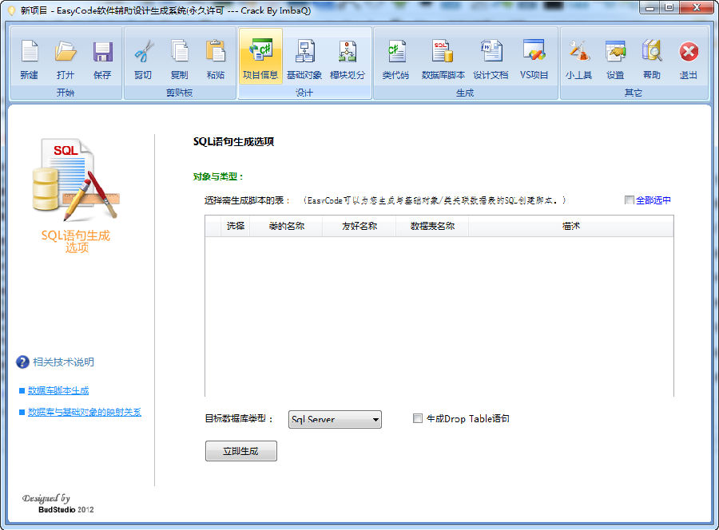Click the 描述 column header
719x530 pixels.
pos(571,226)
